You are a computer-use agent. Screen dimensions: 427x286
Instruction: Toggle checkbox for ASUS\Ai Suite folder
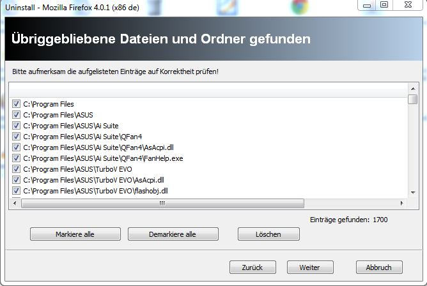16,126
